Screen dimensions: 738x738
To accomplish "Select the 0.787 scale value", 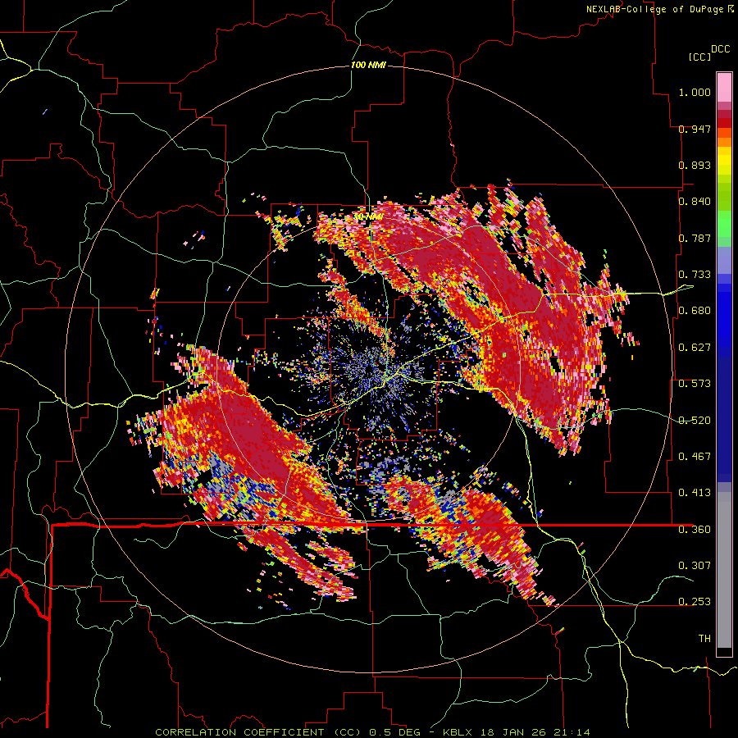I will (x=695, y=238).
